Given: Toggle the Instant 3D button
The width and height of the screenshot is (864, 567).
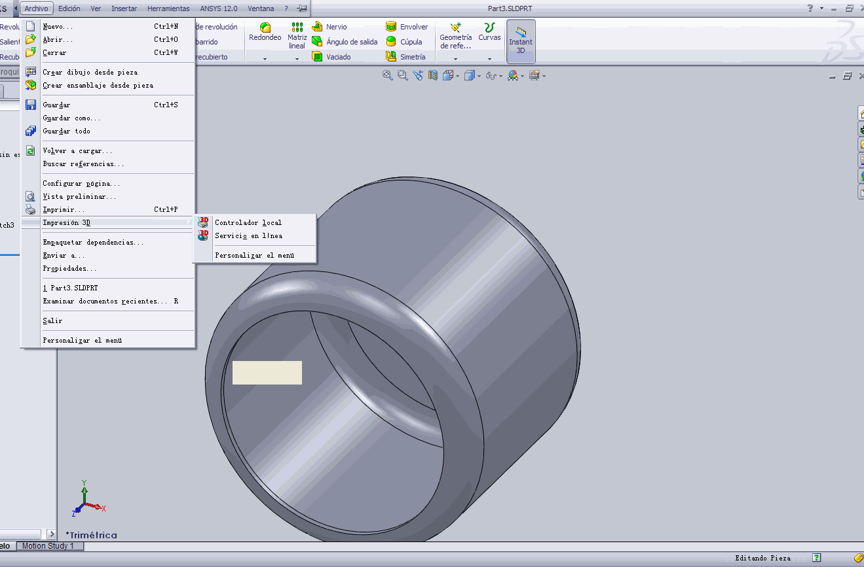Looking at the screenshot, I should (521, 41).
